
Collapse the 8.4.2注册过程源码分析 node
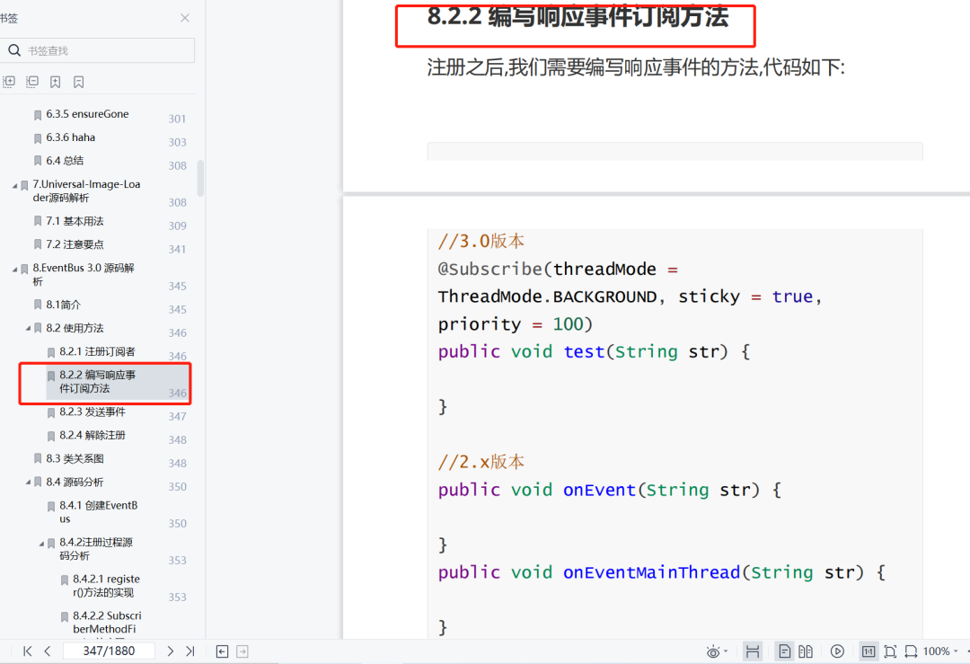tap(42, 544)
